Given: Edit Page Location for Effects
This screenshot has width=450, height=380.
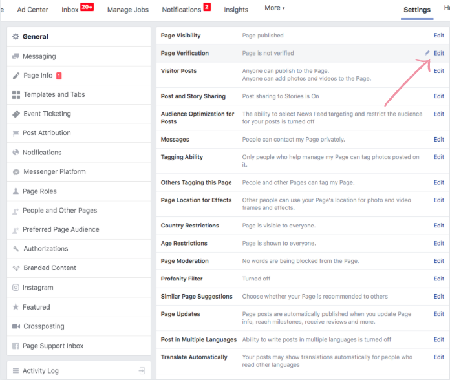Looking at the screenshot, I should click(439, 200).
